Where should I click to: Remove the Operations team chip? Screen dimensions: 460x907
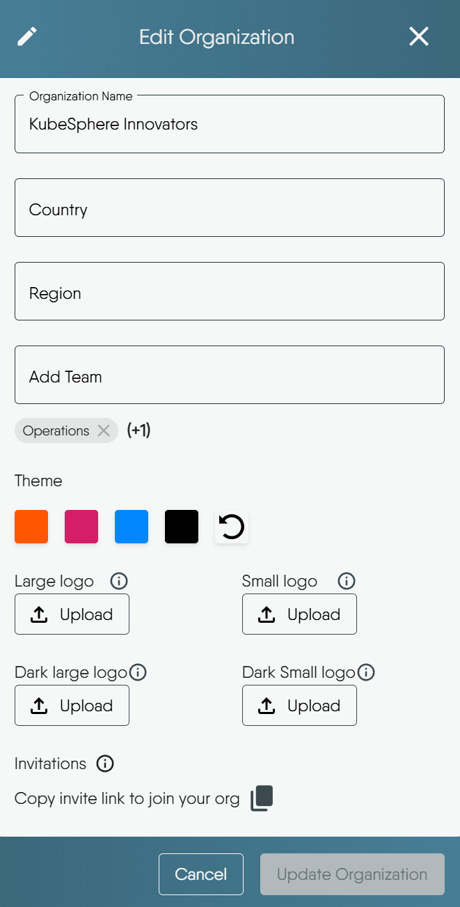pyautogui.click(x=104, y=430)
